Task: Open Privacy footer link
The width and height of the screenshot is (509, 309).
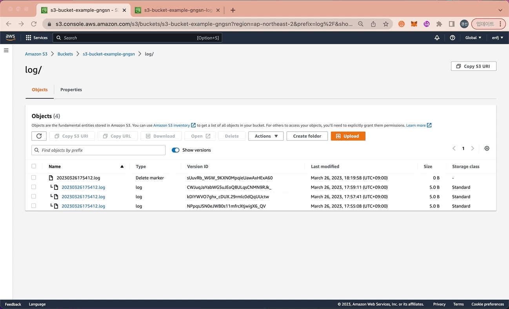Action: click(439, 304)
